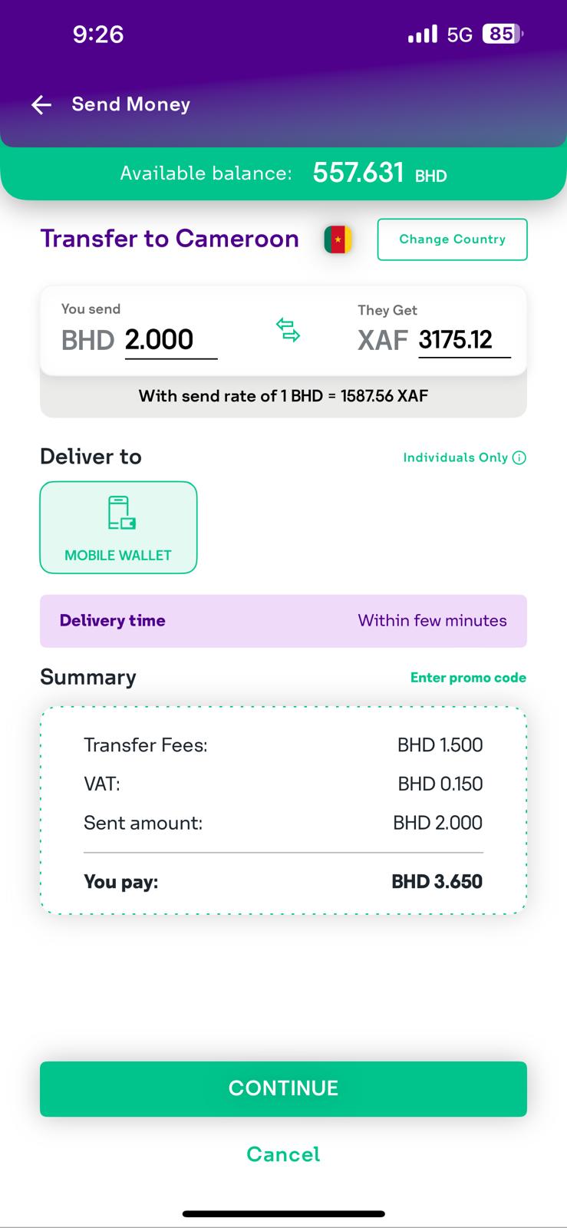567x1228 pixels.
Task: Open Enter promo code link
Action: point(468,678)
